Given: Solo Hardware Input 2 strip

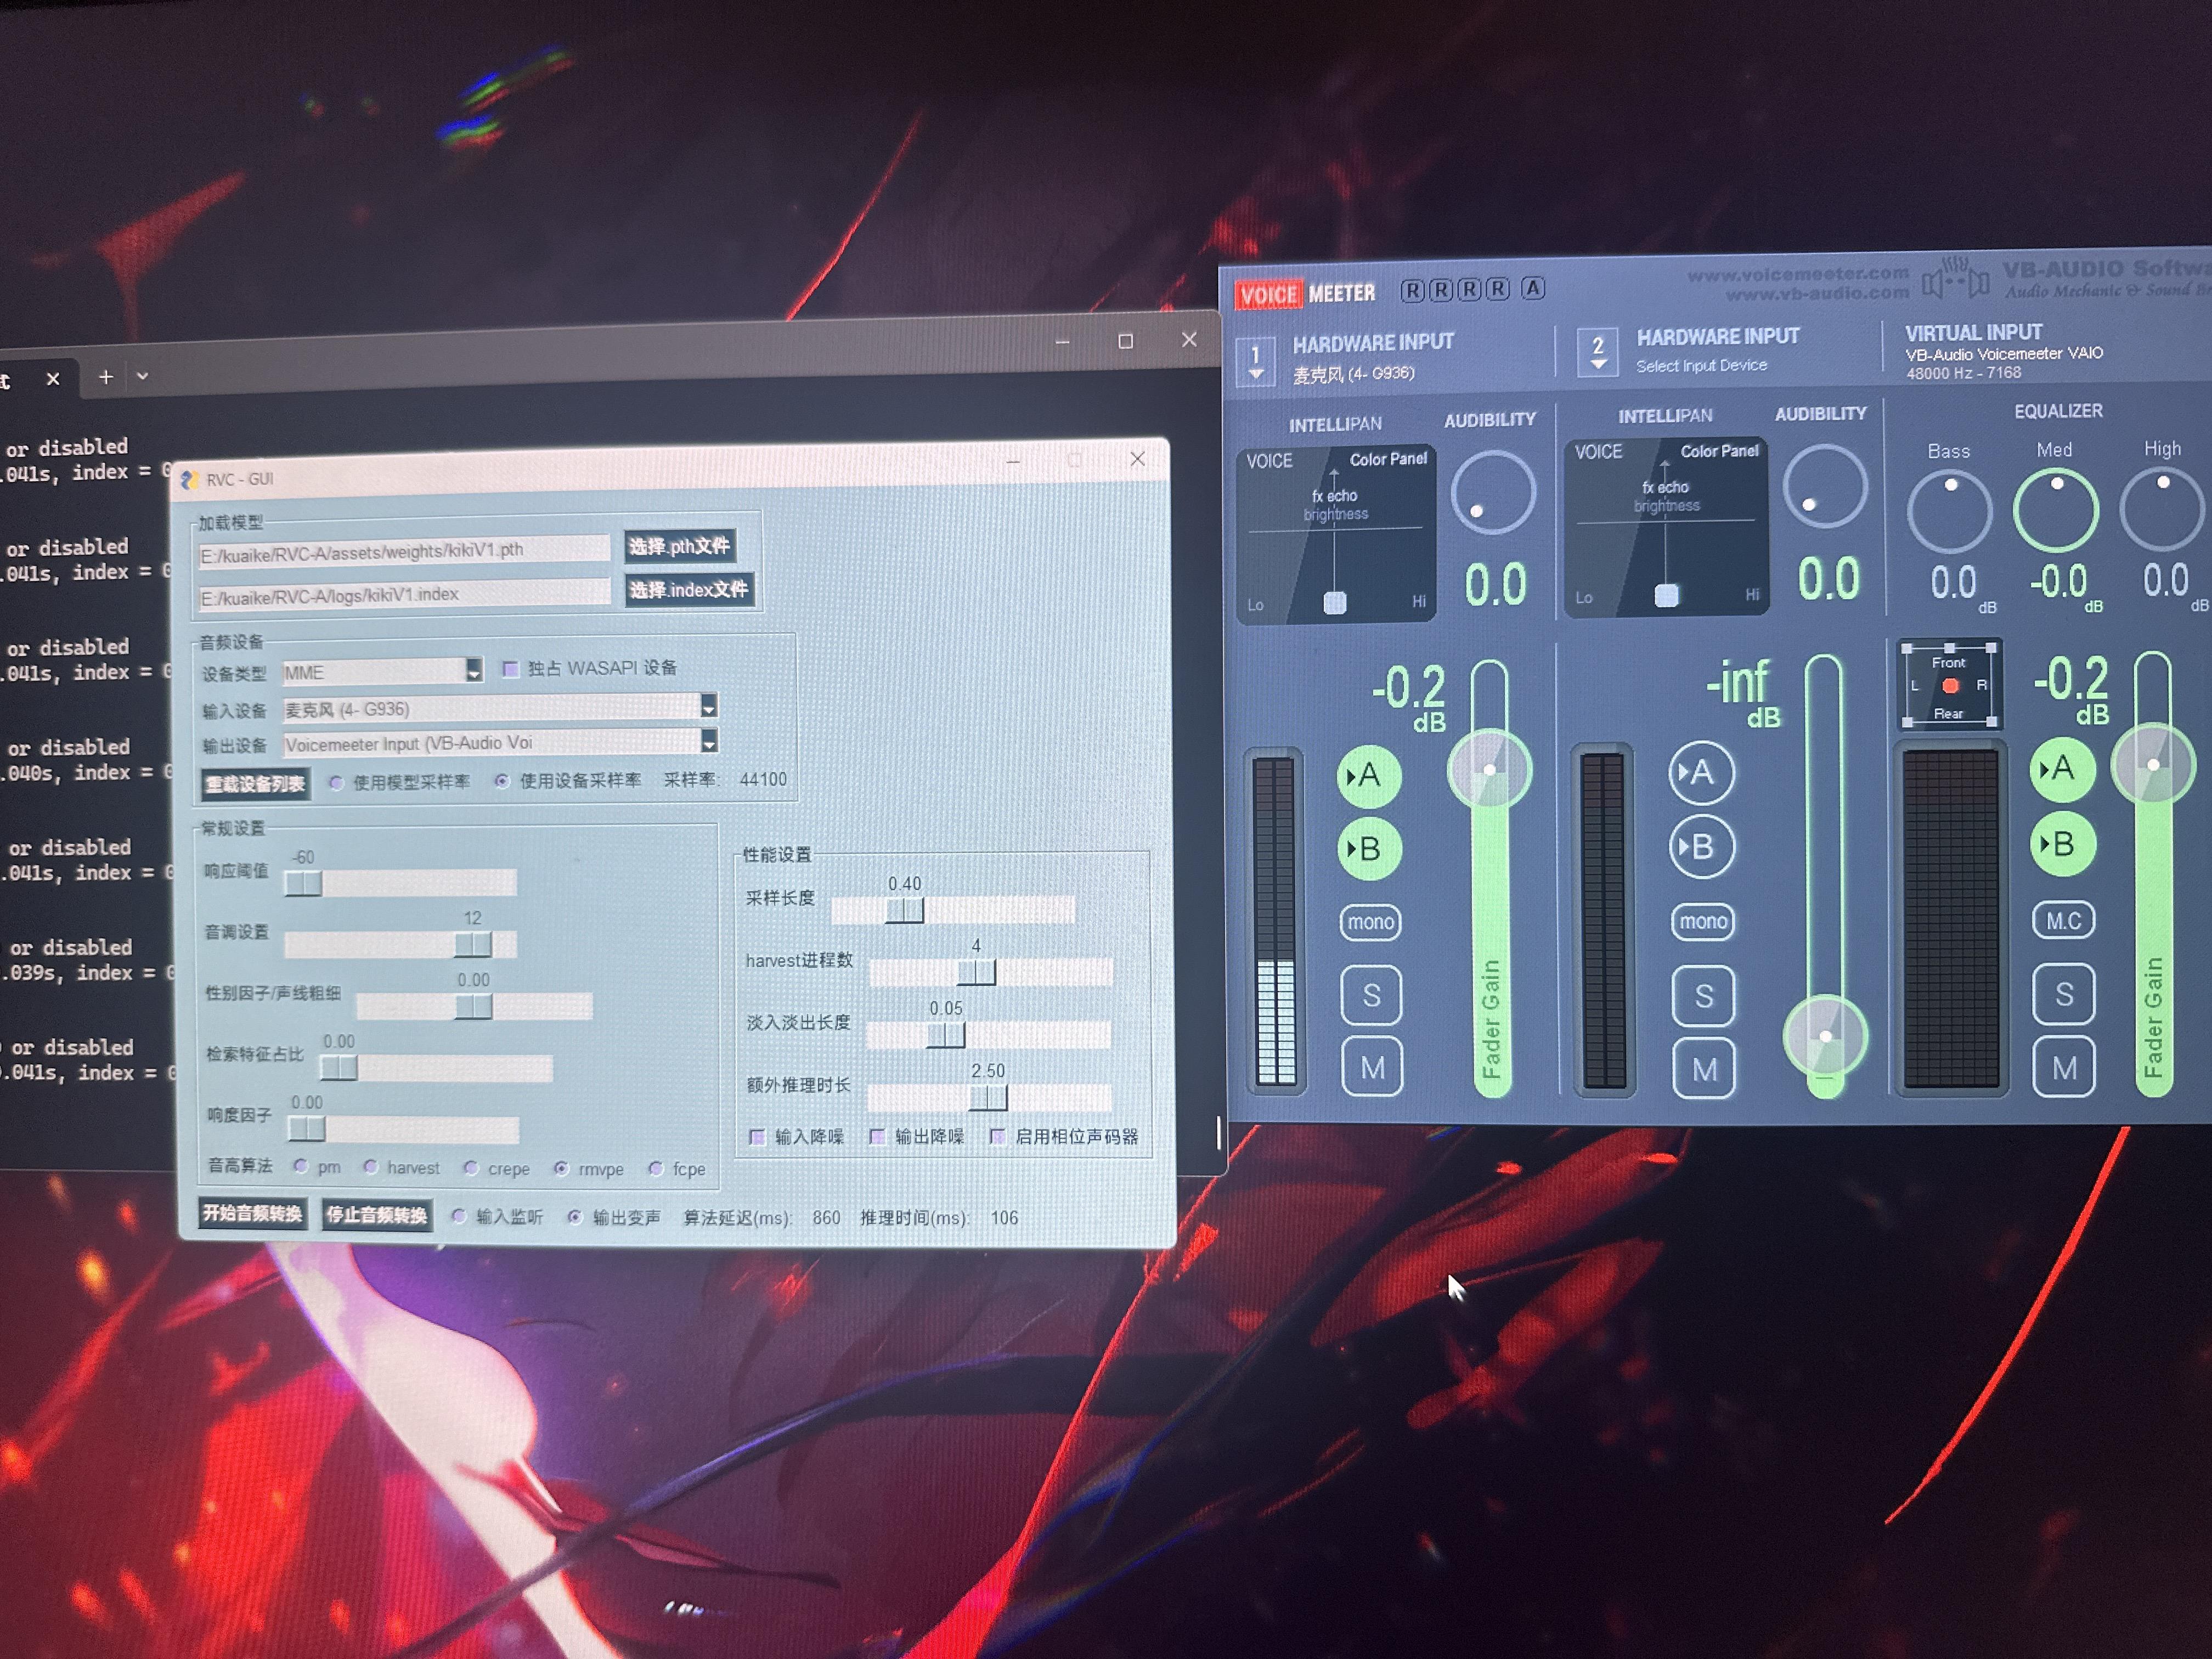Looking at the screenshot, I should click(x=1703, y=995).
